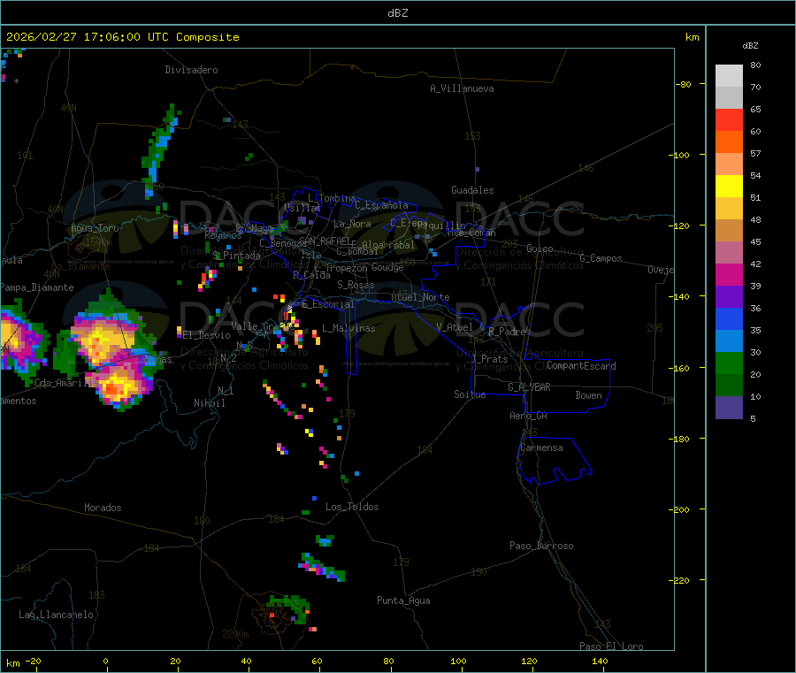Click the 65 dBZ red color swatch
The image size is (796, 673).
click(x=729, y=119)
